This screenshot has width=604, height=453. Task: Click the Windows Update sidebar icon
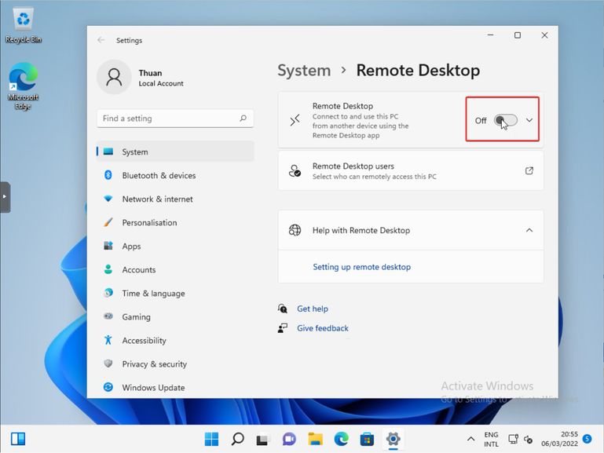click(108, 388)
